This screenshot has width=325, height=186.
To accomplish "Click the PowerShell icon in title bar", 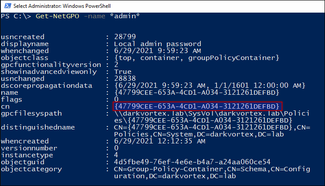I will (8, 6).
